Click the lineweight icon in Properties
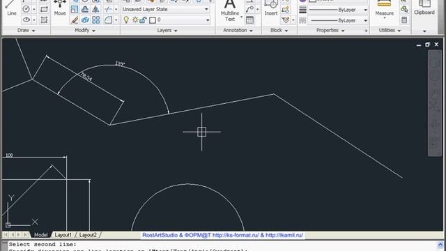Image resolution: width=446 pixels, height=251 pixels. click(x=302, y=9)
